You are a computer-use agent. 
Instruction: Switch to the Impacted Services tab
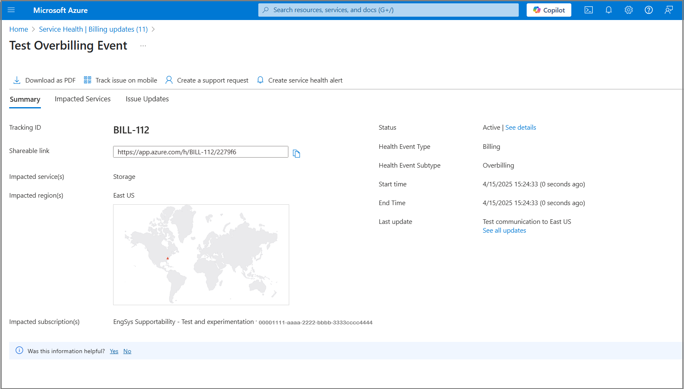[x=83, y=99]
